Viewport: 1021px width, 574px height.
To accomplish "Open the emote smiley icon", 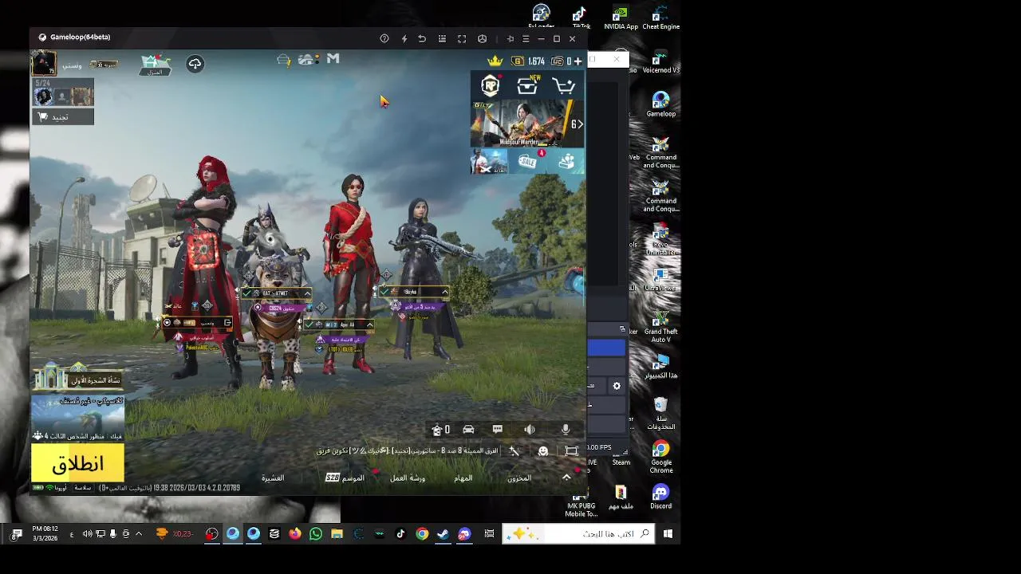I will pyautogui.click(x=543, y=451).
